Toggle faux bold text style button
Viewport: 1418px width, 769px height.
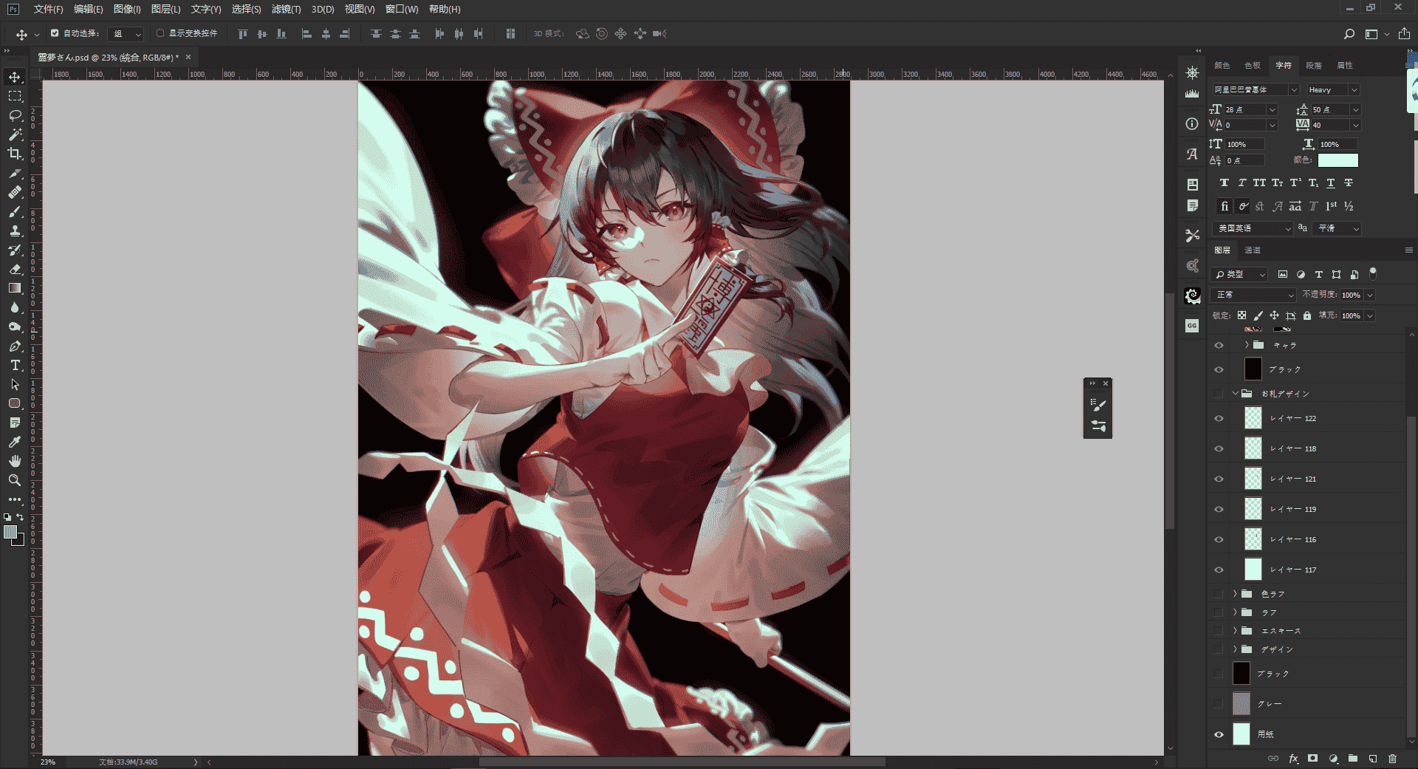click(x=1224, y=183)
